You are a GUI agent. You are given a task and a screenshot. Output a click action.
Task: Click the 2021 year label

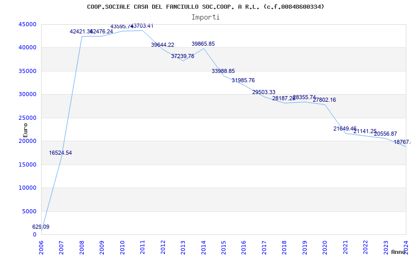[345, 247]
